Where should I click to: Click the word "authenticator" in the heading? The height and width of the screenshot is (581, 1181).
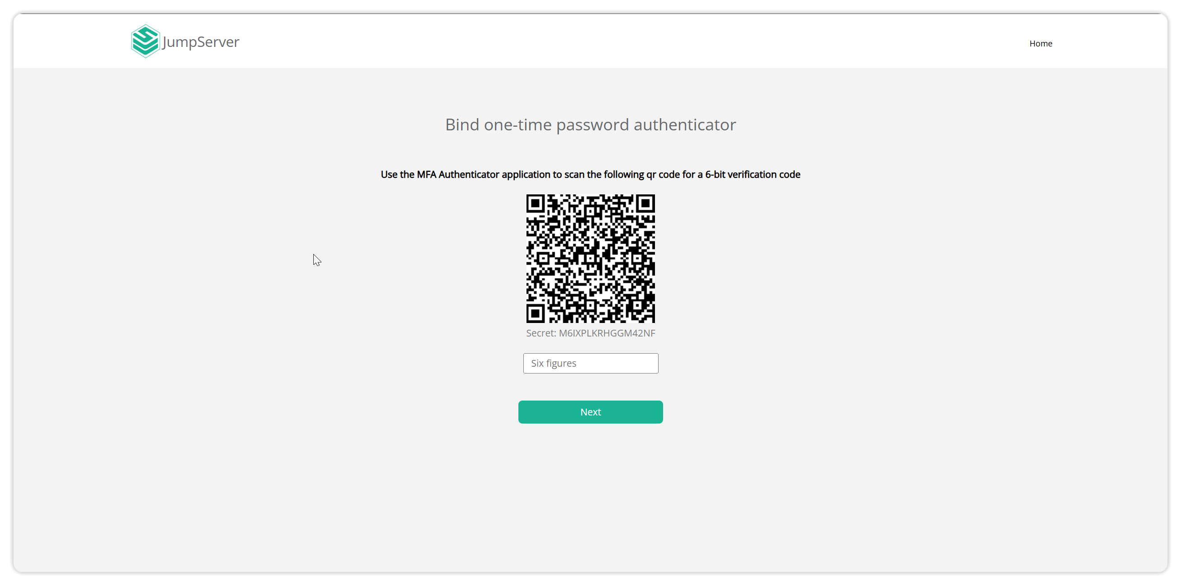coord(685,125)
